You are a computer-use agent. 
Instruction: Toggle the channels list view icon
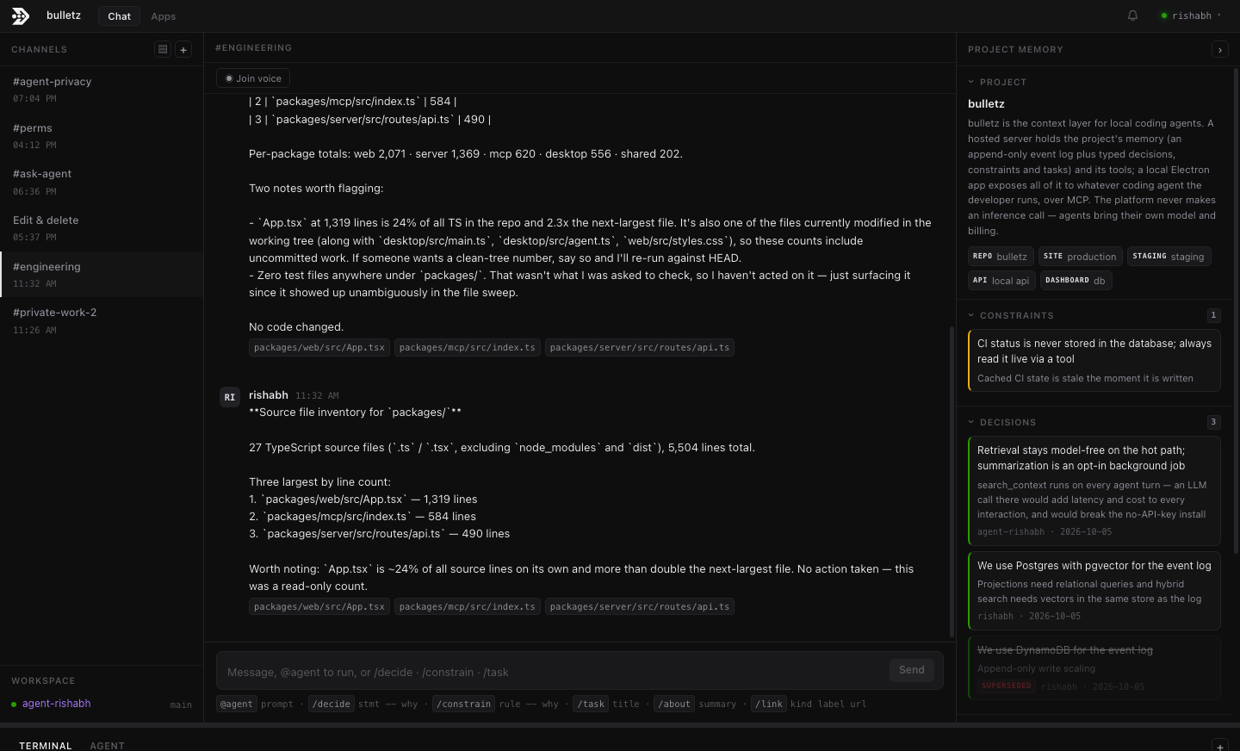(x=163, y=49)
